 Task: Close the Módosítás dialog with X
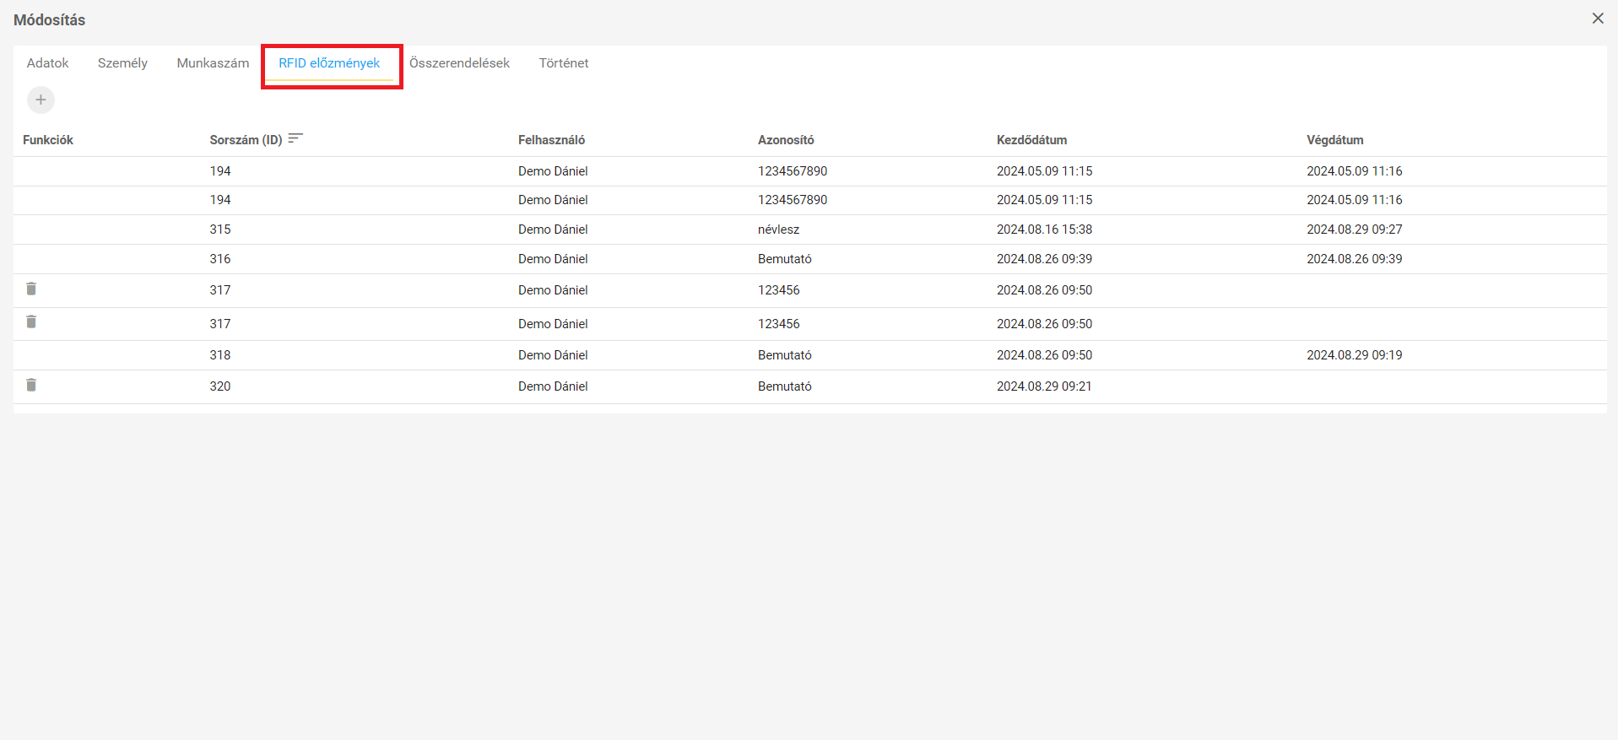[1597, 19]
